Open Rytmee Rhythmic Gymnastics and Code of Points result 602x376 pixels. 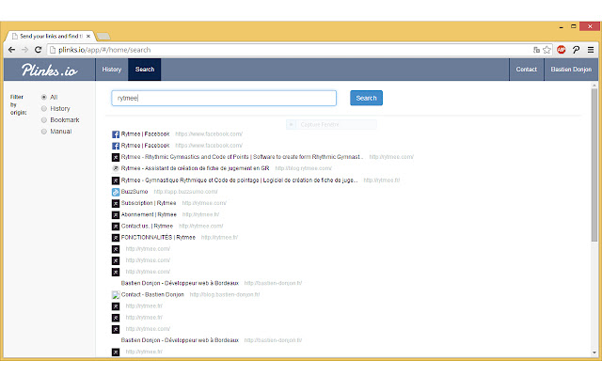click(242, 157)
